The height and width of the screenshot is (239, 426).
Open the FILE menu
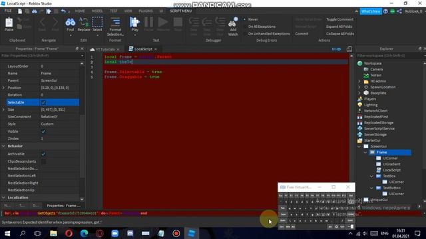click(8, 11)
